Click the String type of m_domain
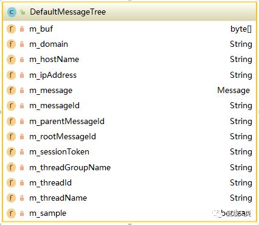Screen dimensions: 259x225 pyautogui.click(x=241, y=44)
